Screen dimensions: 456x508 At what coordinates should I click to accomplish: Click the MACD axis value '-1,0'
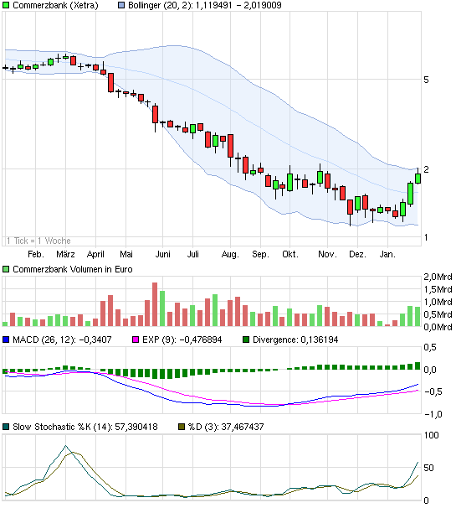point(433,414)
